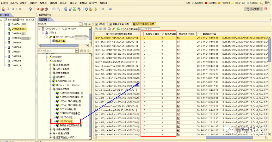Open the 885123 combo box dropdown
The image size is (272, 142).
click(81, 24)
